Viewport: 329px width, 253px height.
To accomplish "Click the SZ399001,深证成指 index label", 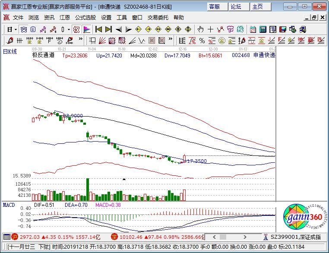I will pyautogui.click(x=296, y=237).
